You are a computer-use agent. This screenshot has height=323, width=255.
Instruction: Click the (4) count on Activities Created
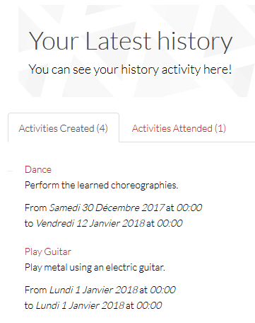102,128
